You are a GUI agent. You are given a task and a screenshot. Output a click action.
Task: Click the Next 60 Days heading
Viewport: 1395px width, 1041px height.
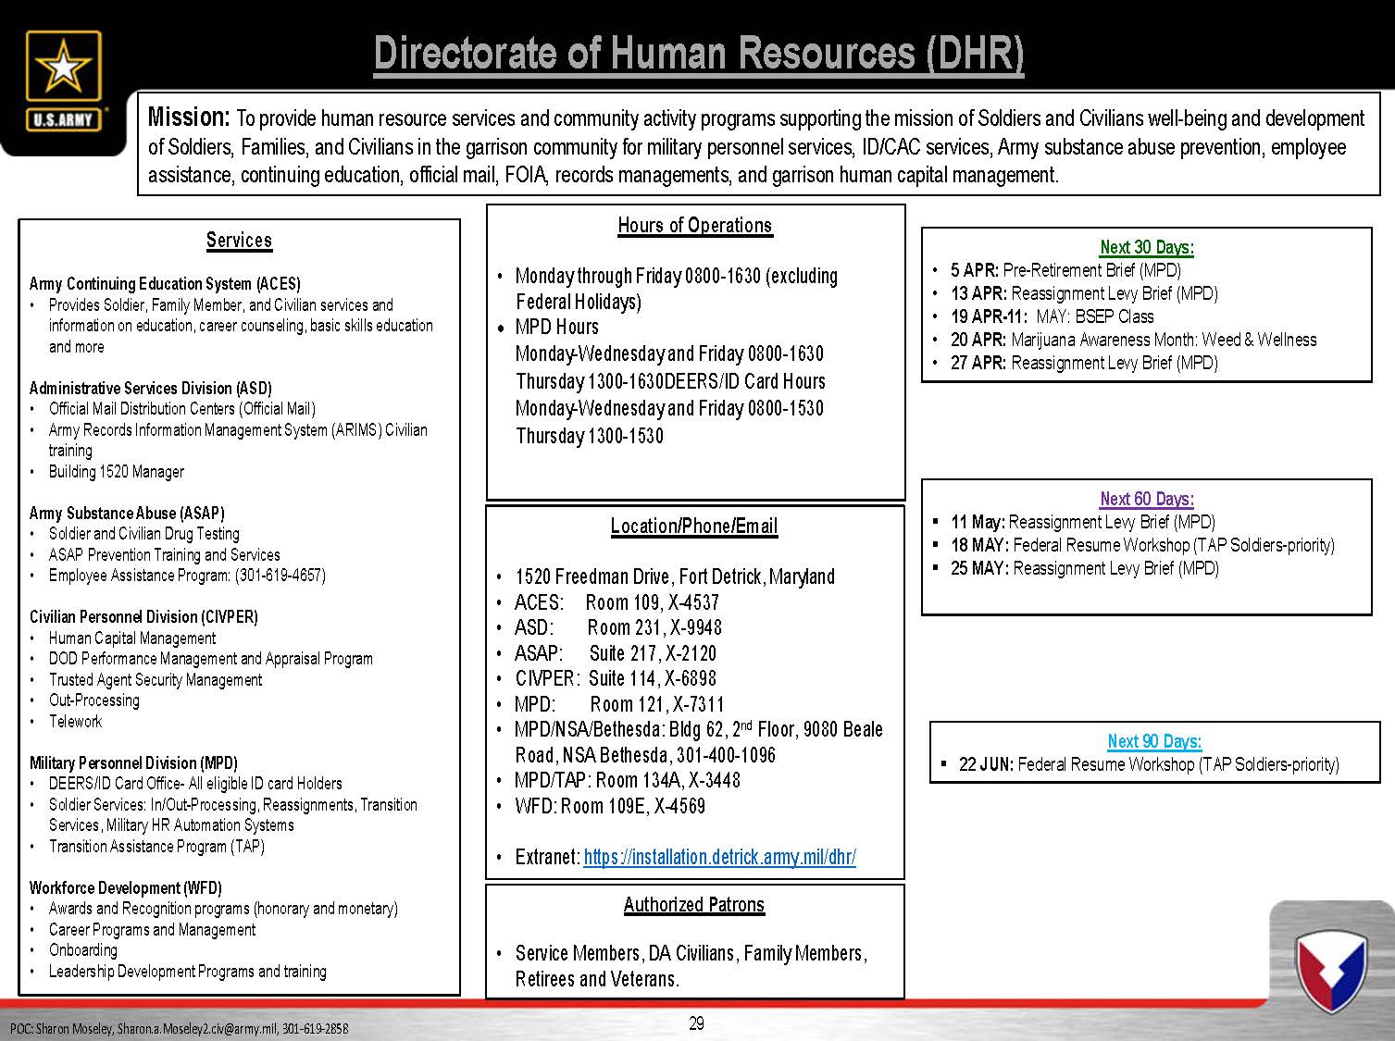[1146, 499]
